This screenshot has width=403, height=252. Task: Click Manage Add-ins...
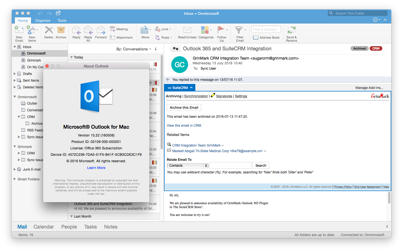[x=369, y=88]
